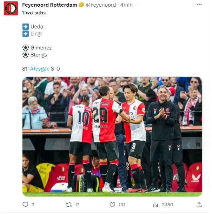
Task: Open the 4min timestamp link
Action: [126, 5]
